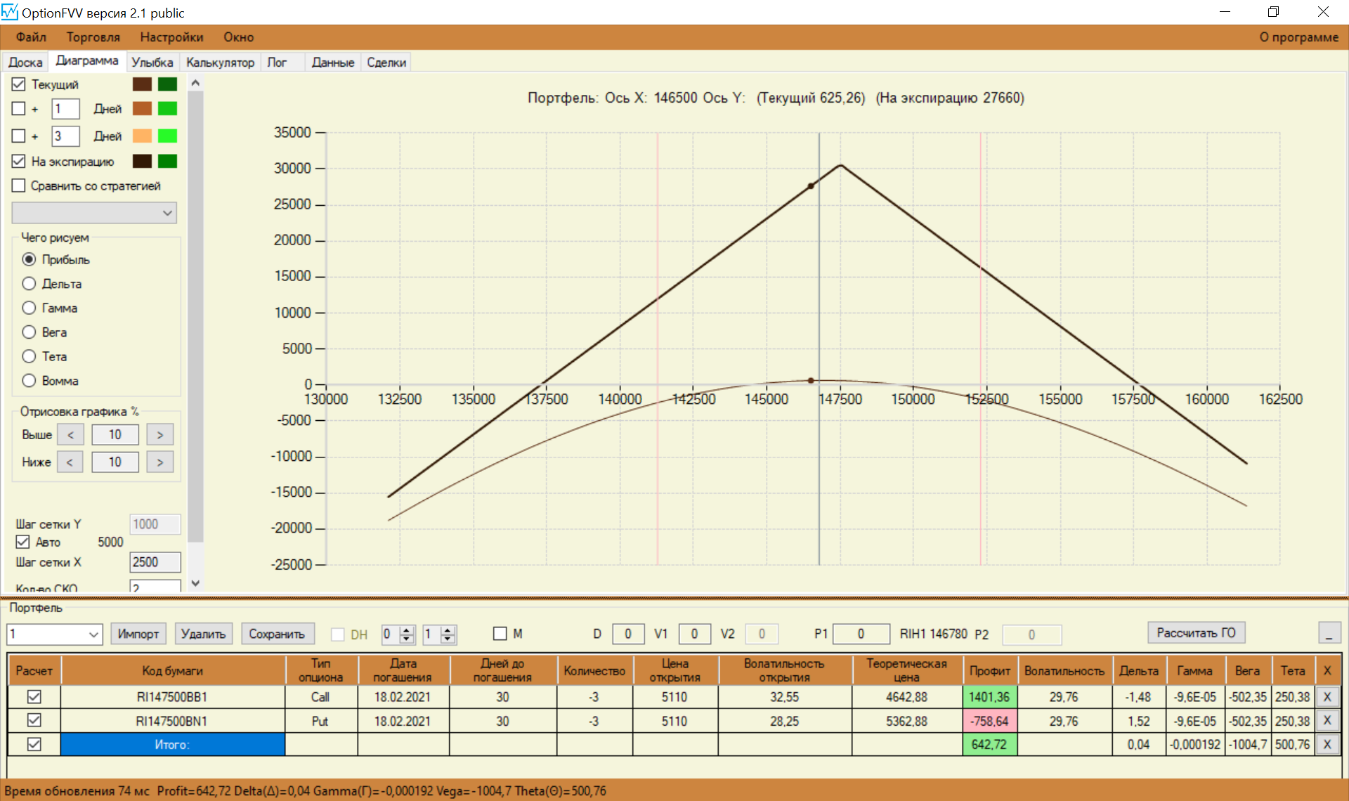Open the strategy comparison dropdown
Viewport: 1349px width, 801px height.
pos(94,212)
